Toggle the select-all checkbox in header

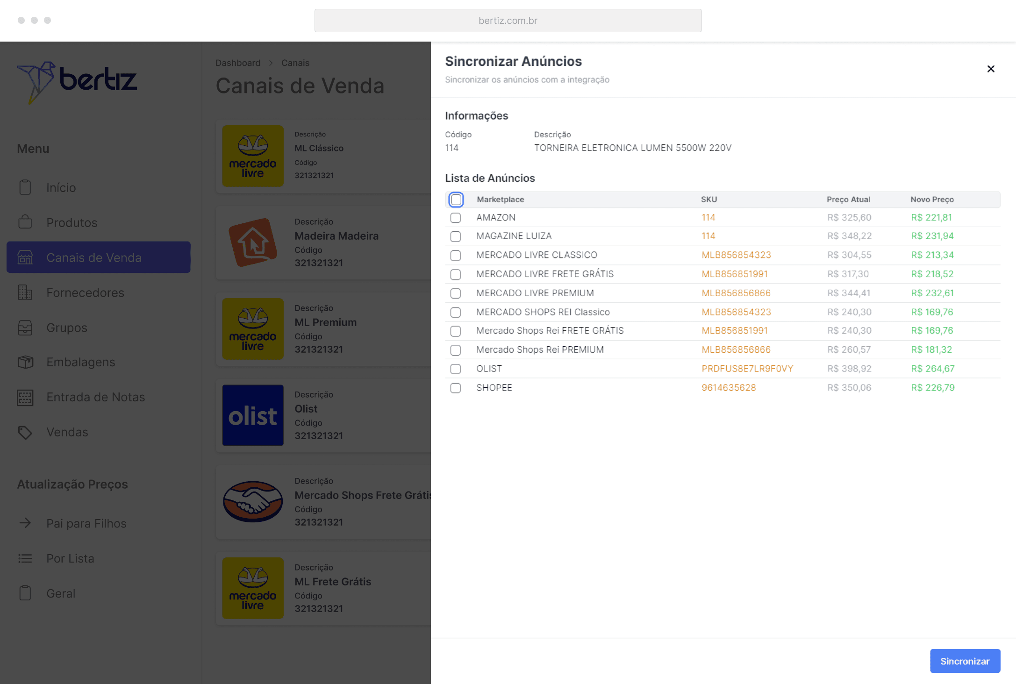coord(456,199)
